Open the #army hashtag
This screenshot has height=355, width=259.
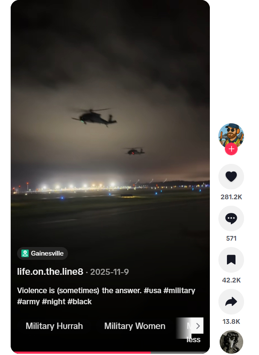click(28, 302)
